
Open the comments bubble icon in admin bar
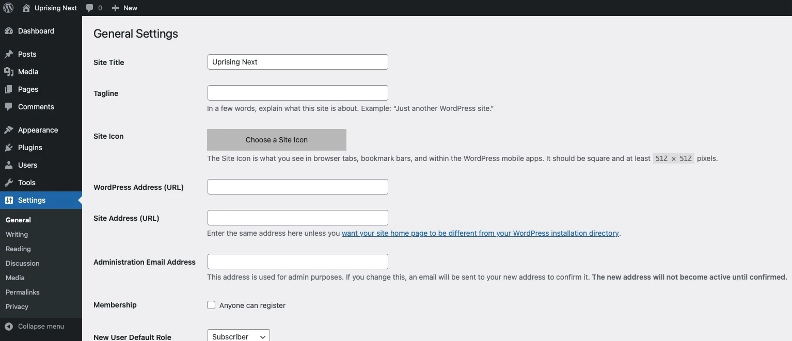point(90,8)
